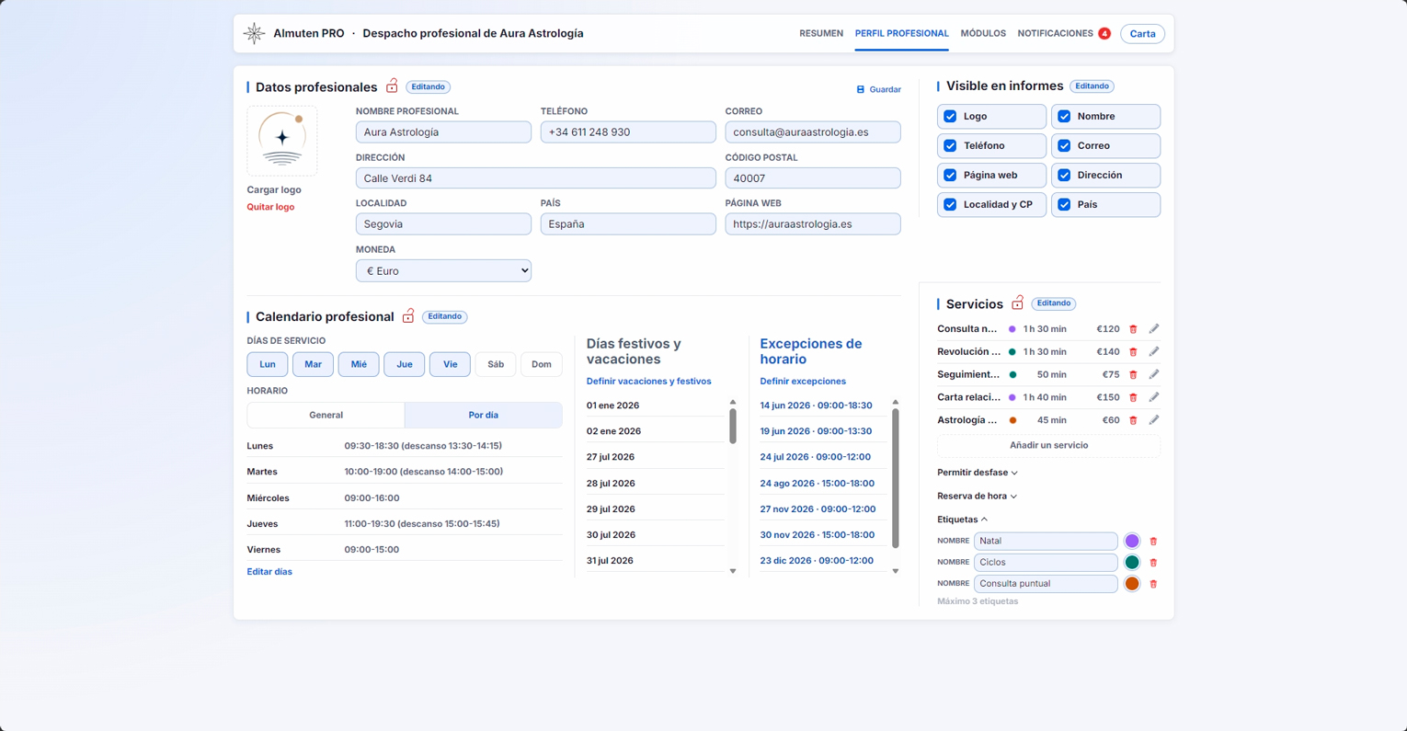Delete the Astrología service with its trash icon
This screenshot has height=731, width=1407.
tap(1133, 420)
